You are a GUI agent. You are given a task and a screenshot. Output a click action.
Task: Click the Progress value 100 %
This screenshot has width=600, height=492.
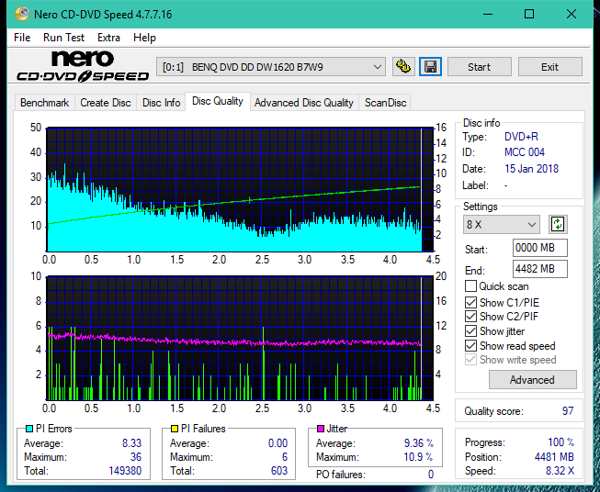point(561,442)
